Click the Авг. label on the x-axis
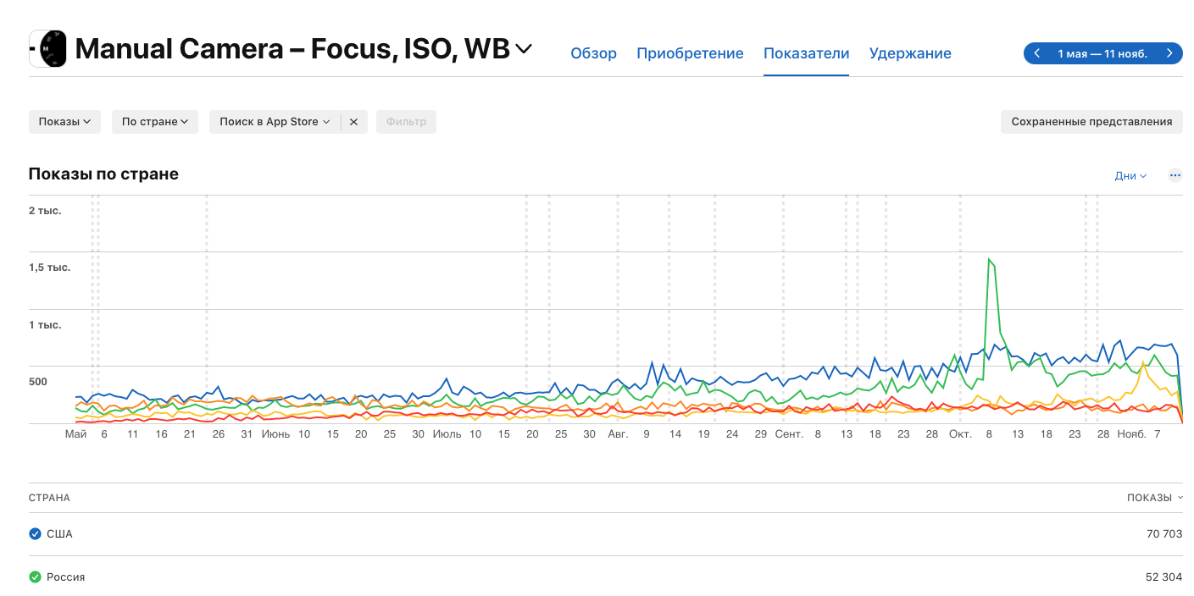Image resolution: width=1194 pixels, height=596 pixels. (x=619, y=434)
